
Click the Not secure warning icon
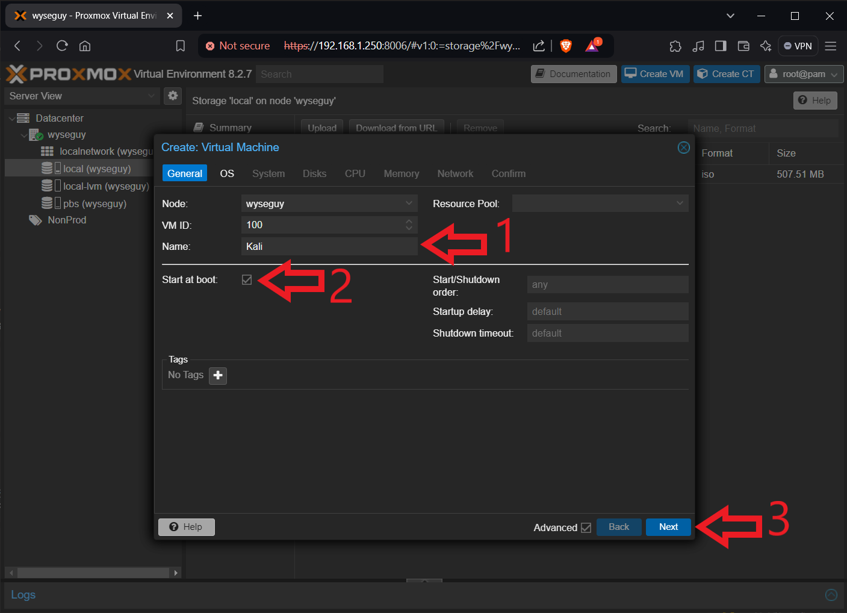[210, 46]
